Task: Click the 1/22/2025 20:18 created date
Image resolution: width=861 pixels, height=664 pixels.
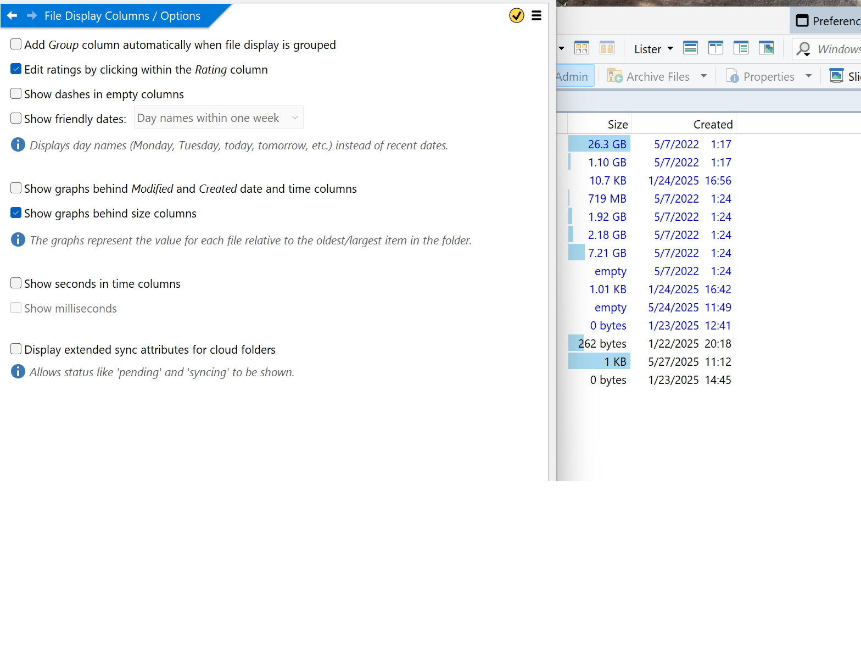Action: coord(690,343)
